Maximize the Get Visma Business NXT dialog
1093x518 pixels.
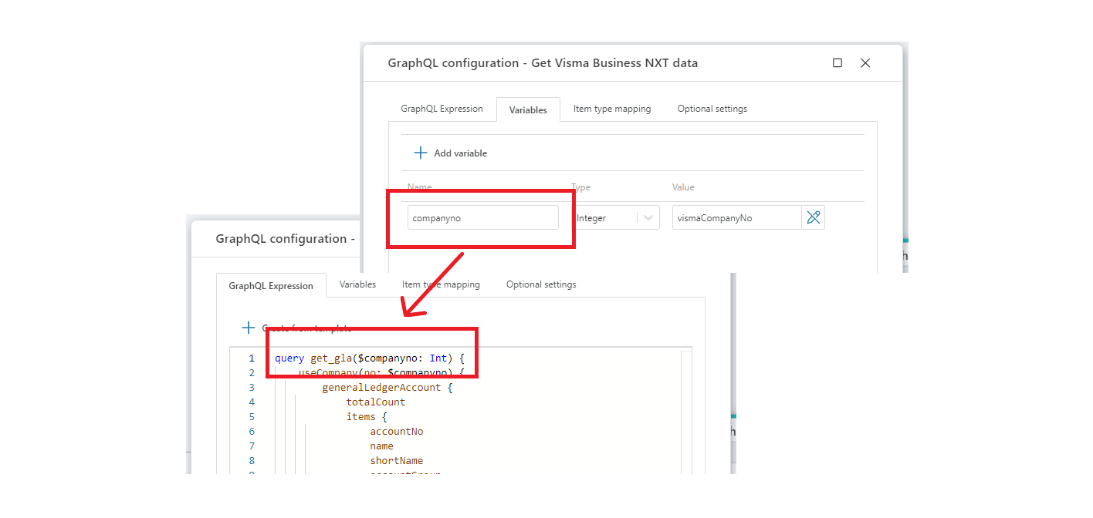[838, 63]
